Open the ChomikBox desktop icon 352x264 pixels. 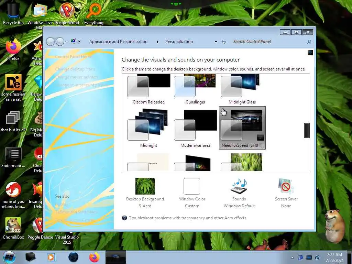tap(13, 228)
